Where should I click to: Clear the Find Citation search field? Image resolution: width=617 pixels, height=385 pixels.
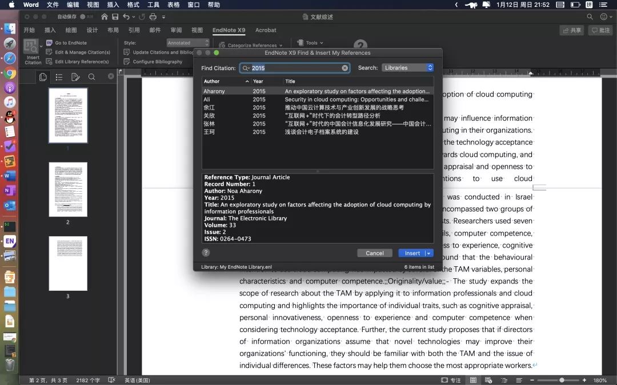(345, 68)
